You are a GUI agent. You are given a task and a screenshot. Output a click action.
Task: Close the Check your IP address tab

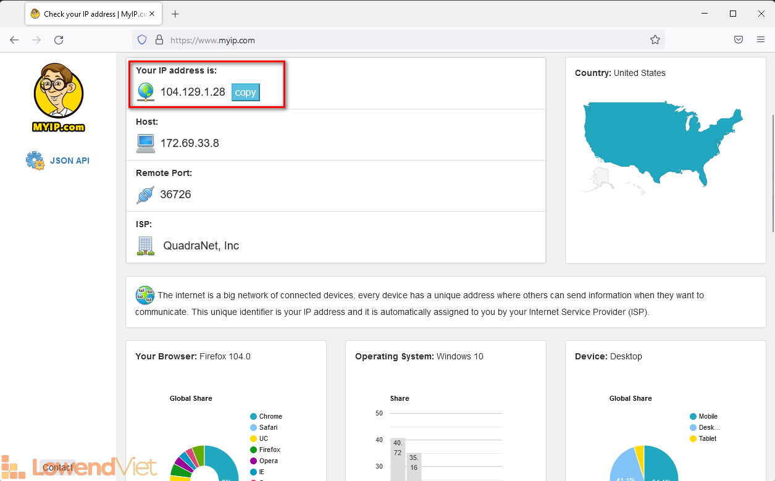tap(152, 14)
